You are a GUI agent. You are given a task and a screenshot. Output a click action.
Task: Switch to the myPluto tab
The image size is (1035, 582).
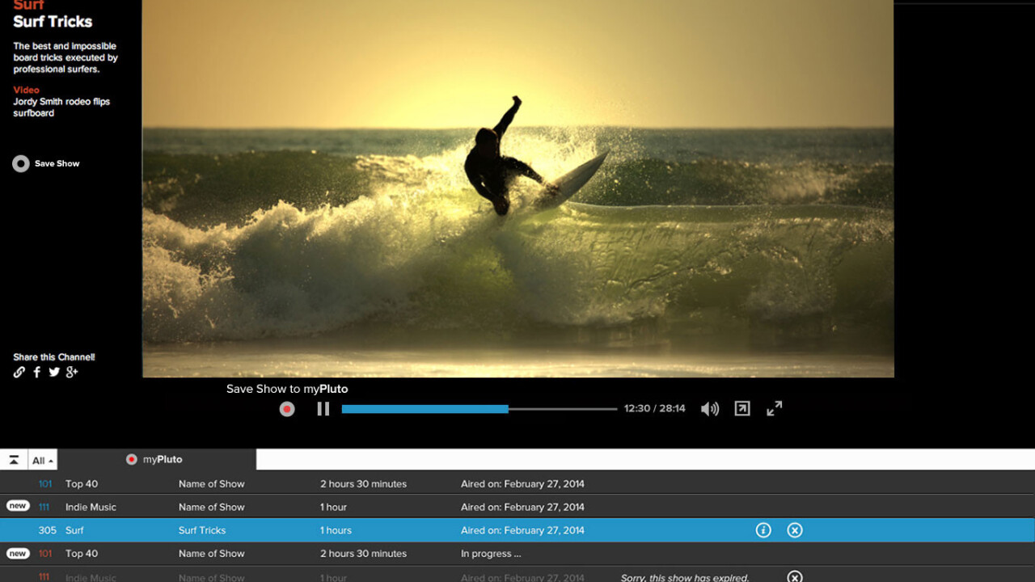[155, 460]
